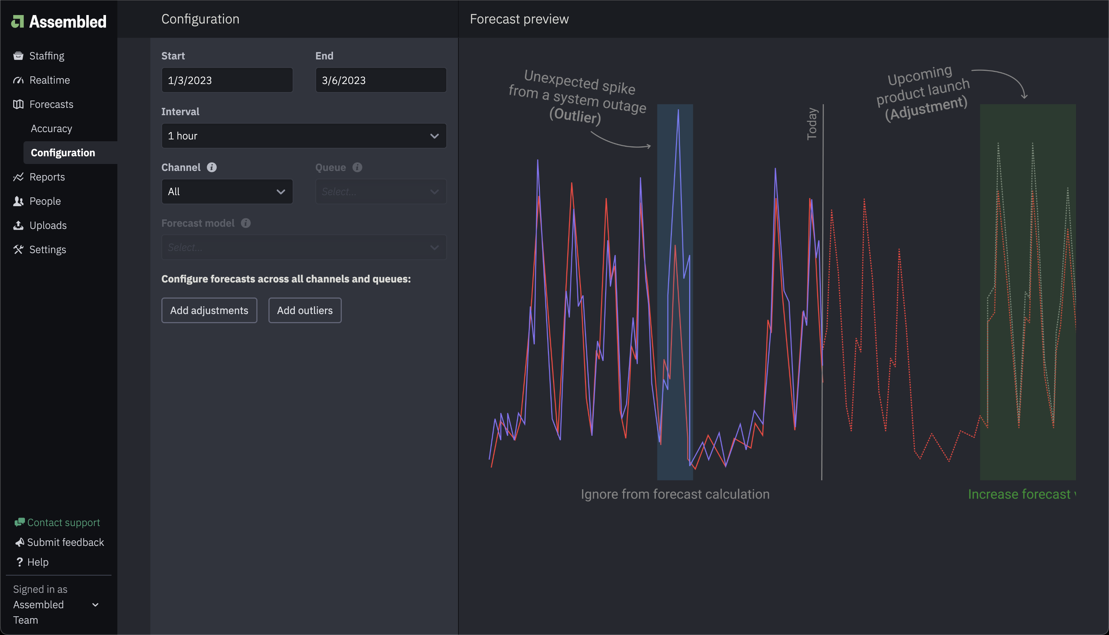Click the Queue info icon

[358, 168]
